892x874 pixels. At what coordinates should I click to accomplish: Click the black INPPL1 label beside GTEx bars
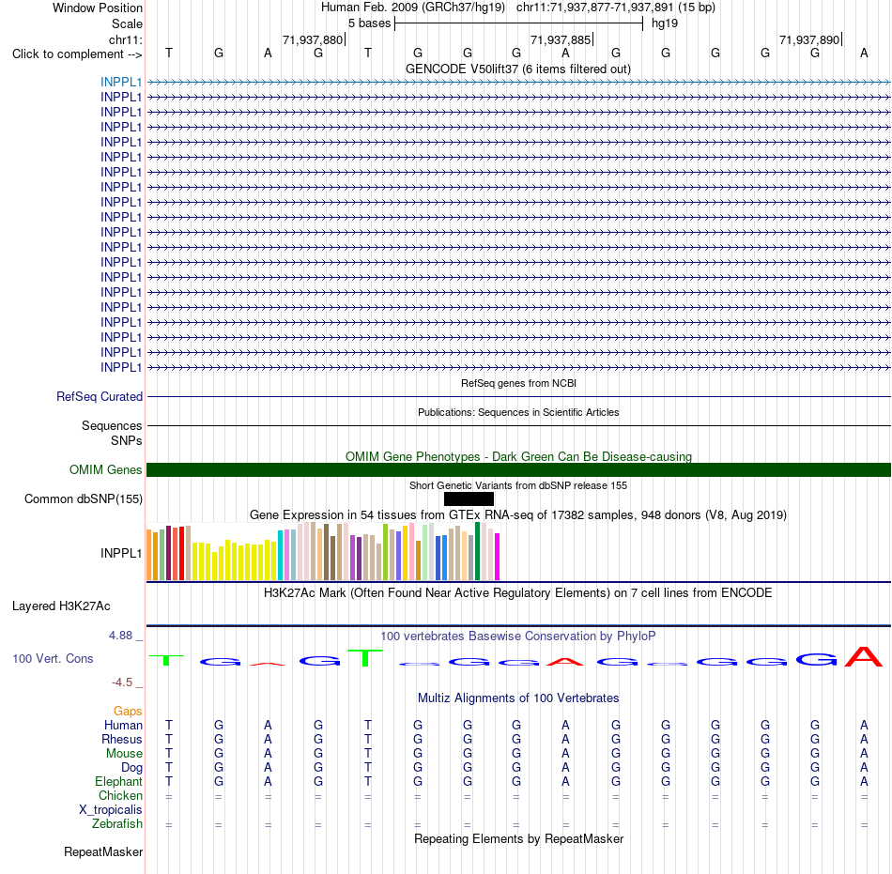(120, 553)
